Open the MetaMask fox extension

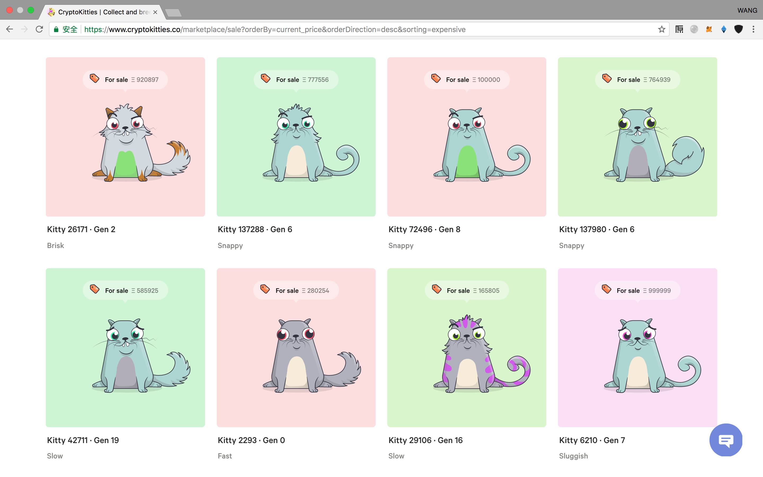coord(709,29)
